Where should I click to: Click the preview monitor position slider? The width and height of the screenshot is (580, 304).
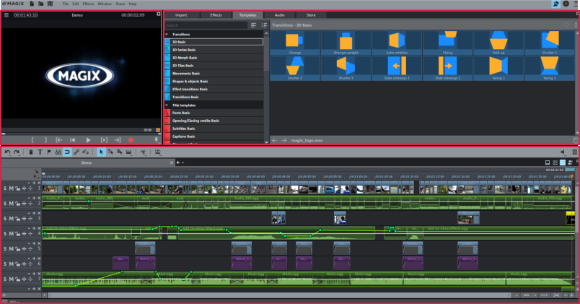(x=79, y=134)
